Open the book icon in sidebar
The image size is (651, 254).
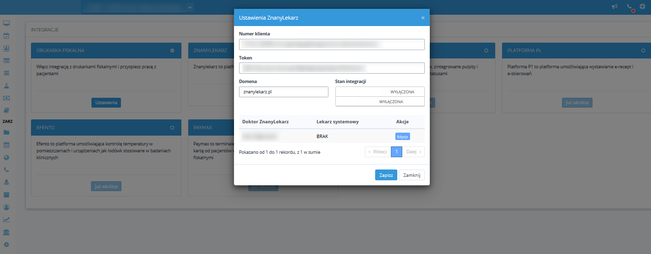[7, 110]
